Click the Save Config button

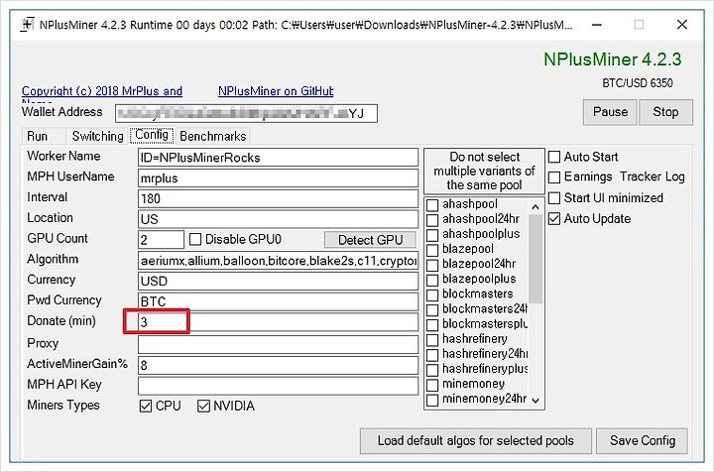point(642,440)
